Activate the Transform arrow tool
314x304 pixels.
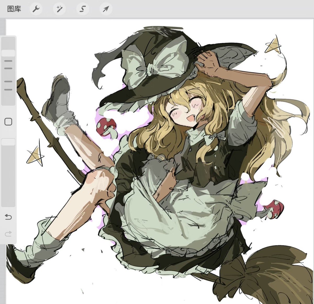(106, 9)
